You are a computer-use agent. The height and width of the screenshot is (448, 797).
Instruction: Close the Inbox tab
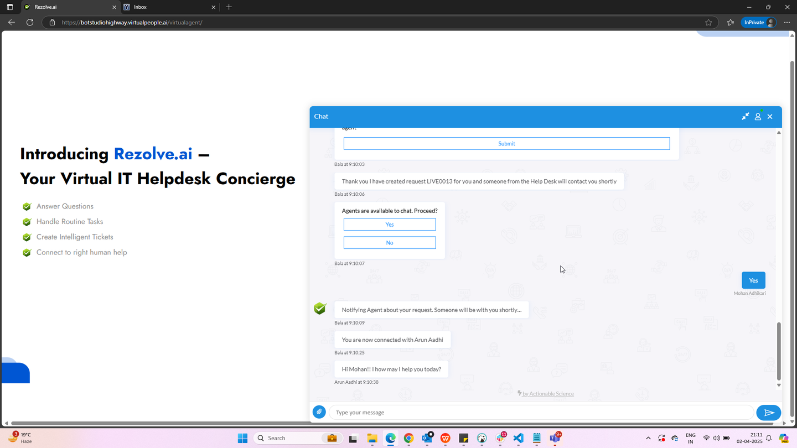point(214,7)
